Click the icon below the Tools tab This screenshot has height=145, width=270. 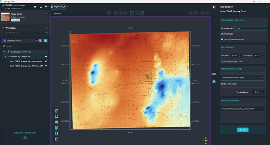tap(214, 81)
